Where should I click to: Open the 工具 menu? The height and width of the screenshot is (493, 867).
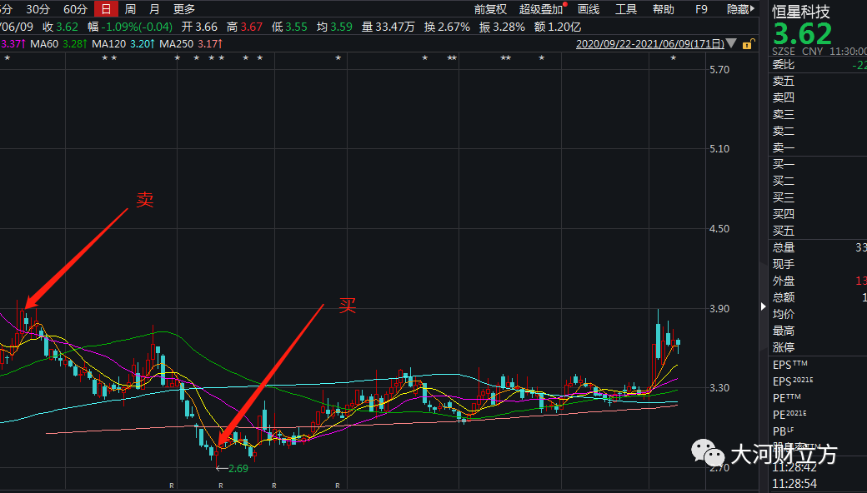tap(626, 9)
